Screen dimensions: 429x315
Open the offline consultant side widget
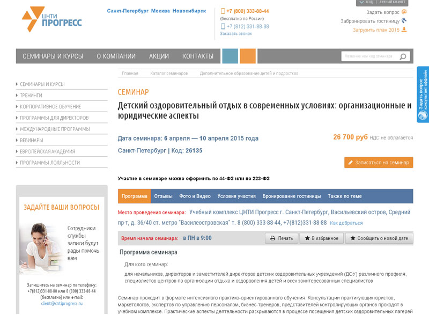(x=423, y=94)
